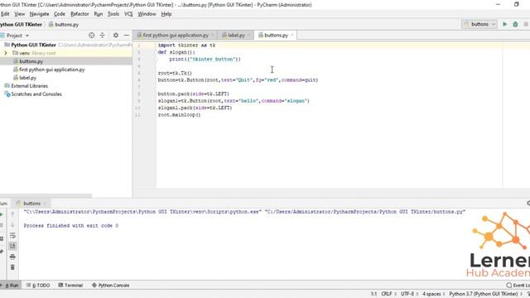Open the Navigate menu

coord(39,14)
